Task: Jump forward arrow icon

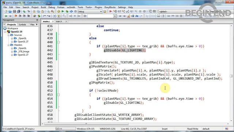Action: pyautogui.click(x=10, y=16)
